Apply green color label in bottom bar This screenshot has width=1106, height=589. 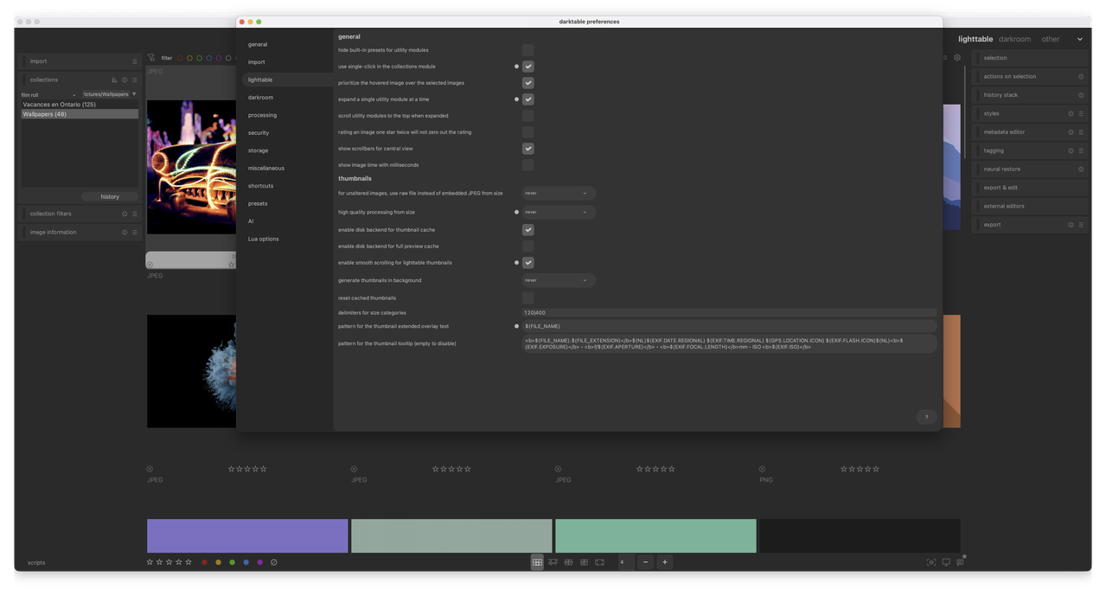point(232,562)
